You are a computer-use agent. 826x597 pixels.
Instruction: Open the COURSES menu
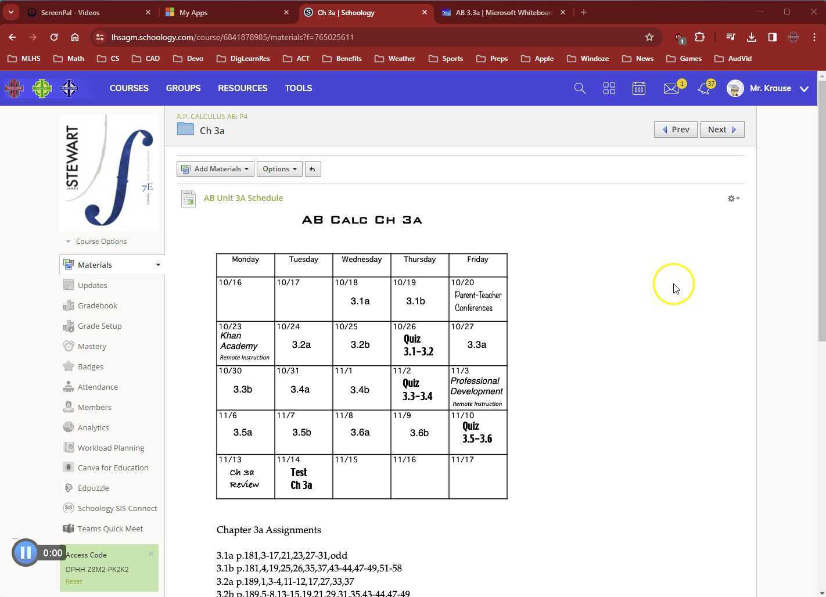[x=129, y=88]
